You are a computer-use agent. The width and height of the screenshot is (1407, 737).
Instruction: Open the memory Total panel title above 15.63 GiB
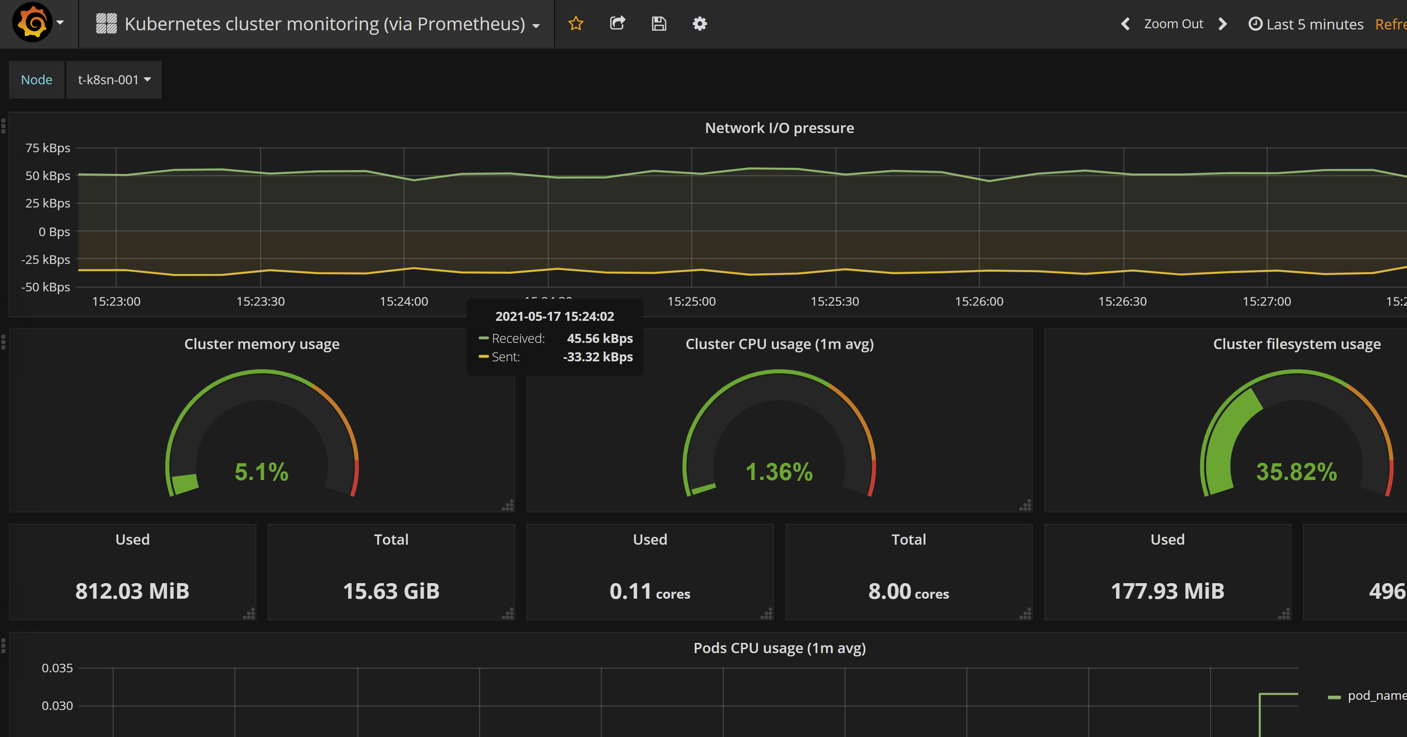391,539
